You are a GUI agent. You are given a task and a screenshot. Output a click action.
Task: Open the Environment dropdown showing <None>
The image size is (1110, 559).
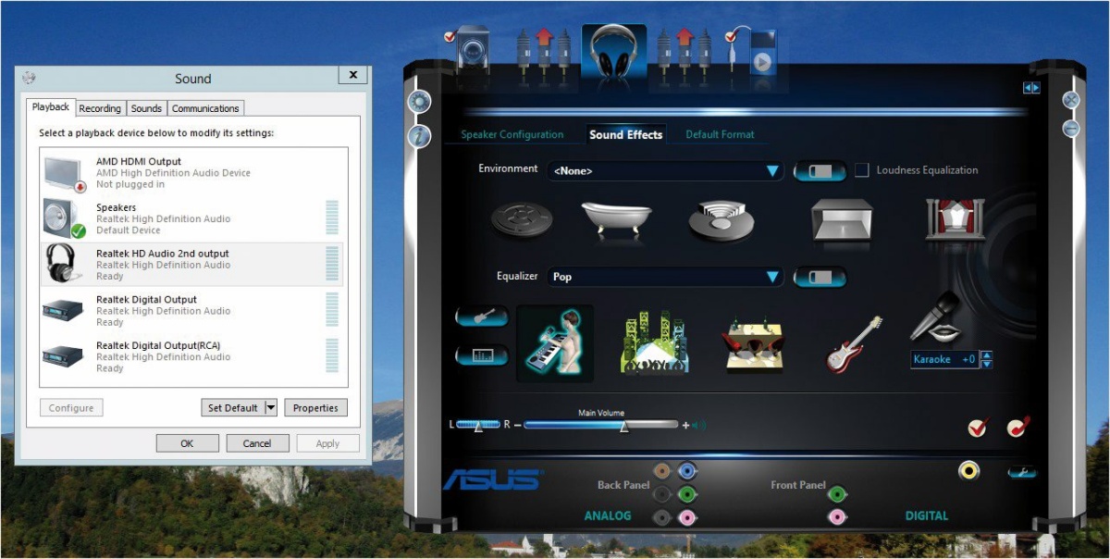665,171
